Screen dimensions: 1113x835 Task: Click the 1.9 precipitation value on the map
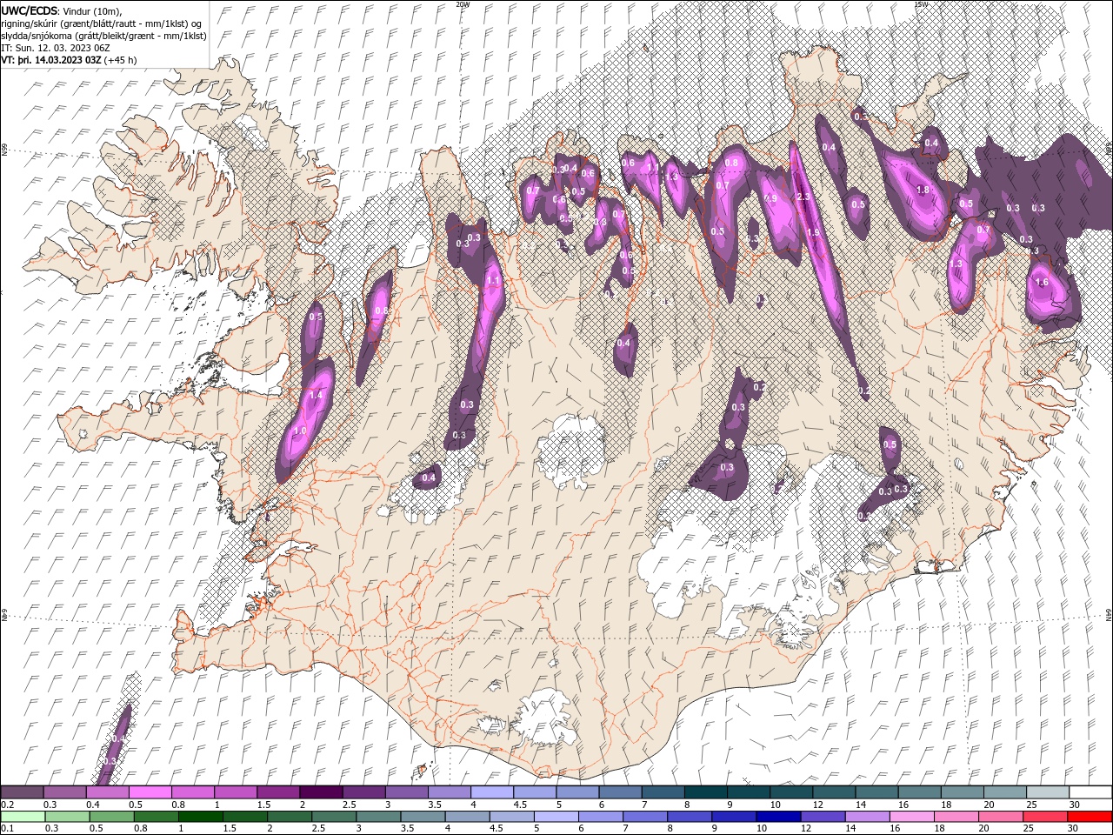813,233
